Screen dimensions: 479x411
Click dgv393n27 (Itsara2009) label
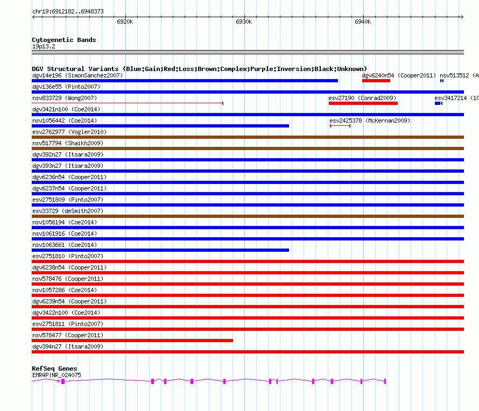68,166
